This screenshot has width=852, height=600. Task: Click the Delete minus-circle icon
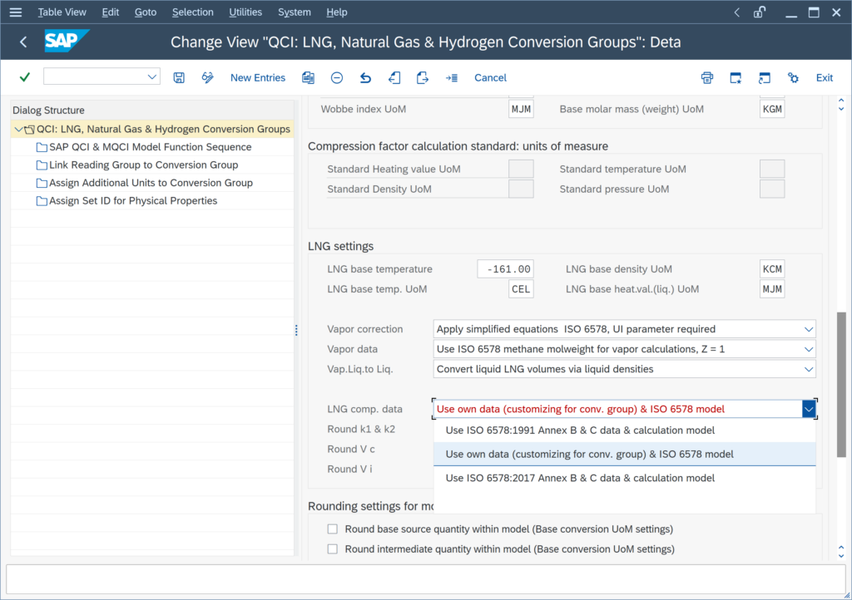(337, 77)
